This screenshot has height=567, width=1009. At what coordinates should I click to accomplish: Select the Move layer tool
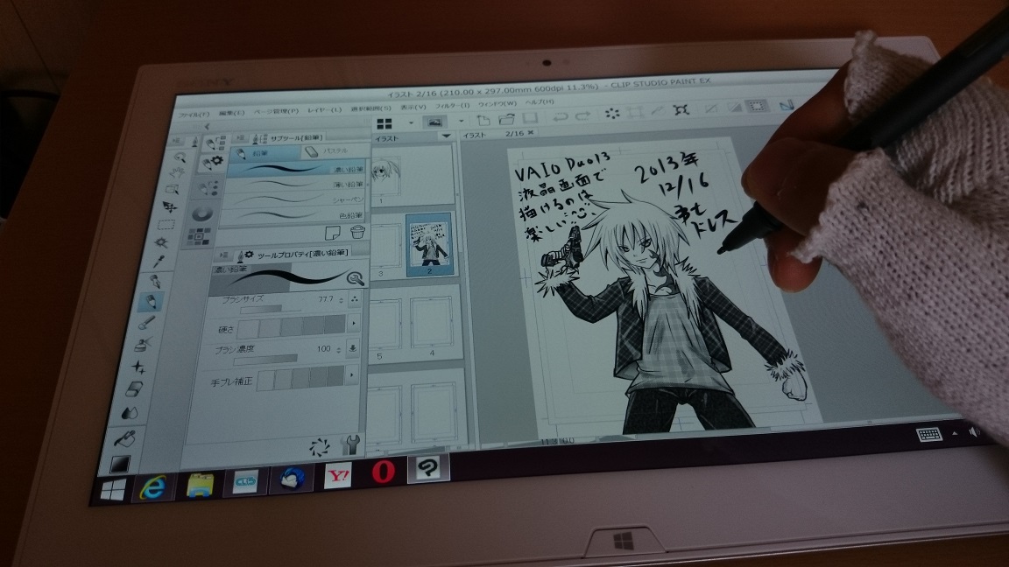click(x=169, y=206)
